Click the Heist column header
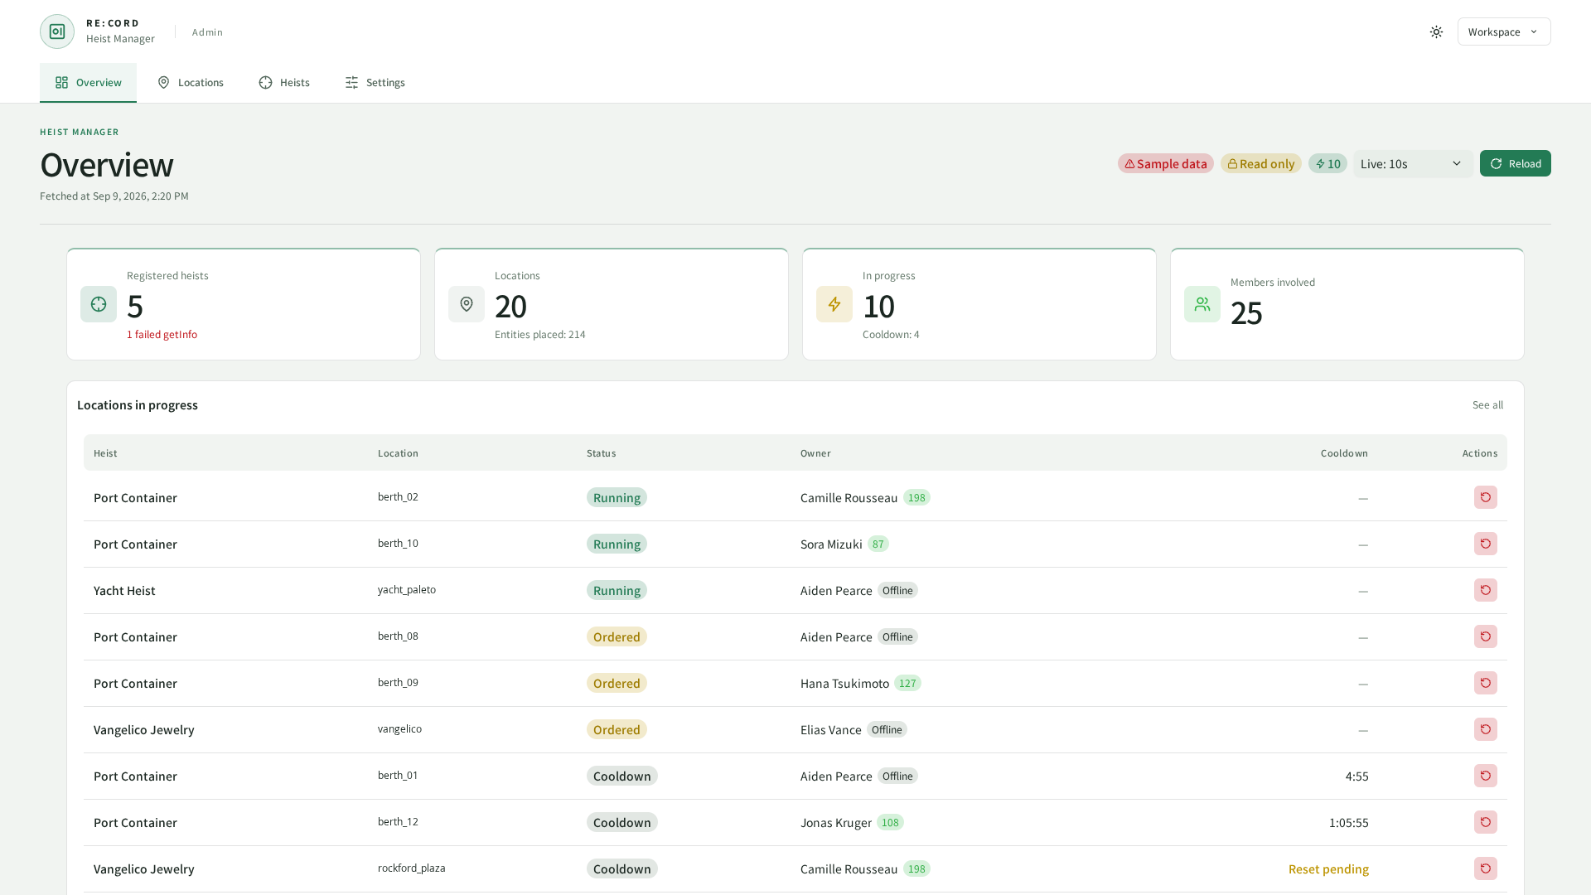This screenshot has height=895, width=1591. 105,453
